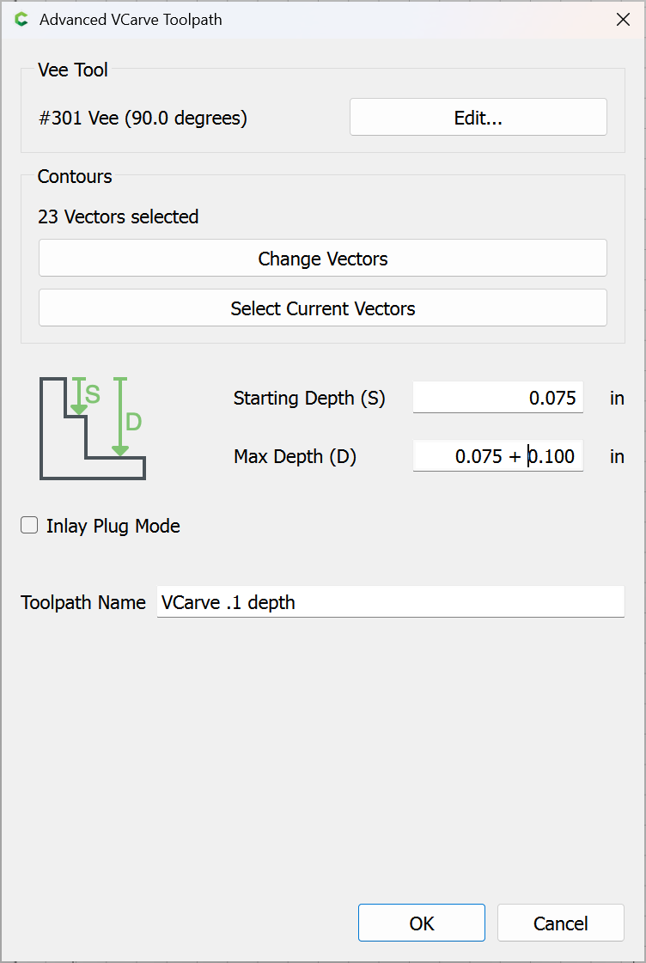Focus the Starting Depth (S) input field
646x963 pixels.
(497, 398)
